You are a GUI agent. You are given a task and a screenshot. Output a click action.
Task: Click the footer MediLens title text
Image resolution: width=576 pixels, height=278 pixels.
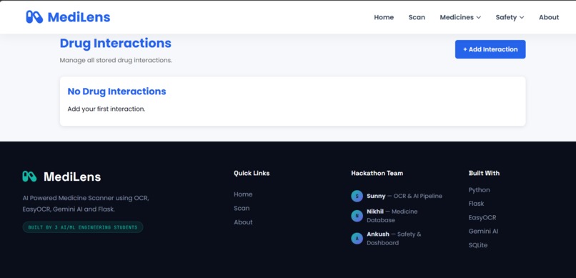[72, 177]
